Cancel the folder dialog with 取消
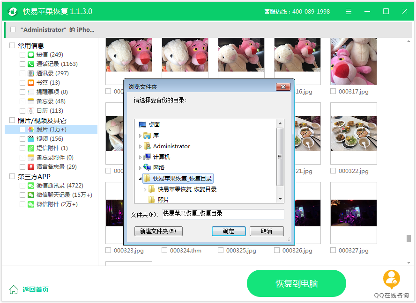Screen dimensions: 416x303 tap(267, 231)
